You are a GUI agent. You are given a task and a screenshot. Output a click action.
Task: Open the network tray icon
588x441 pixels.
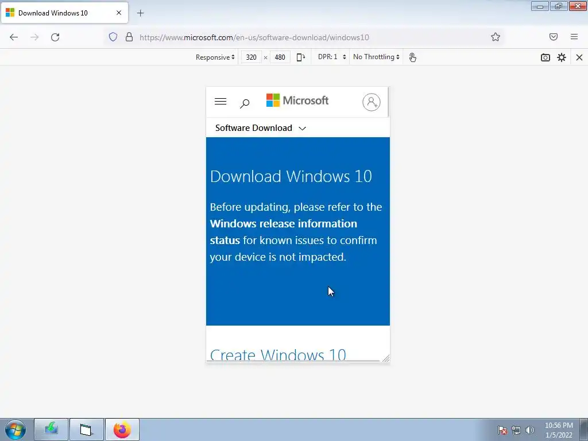pyautogui.click(x=516, y=430)
